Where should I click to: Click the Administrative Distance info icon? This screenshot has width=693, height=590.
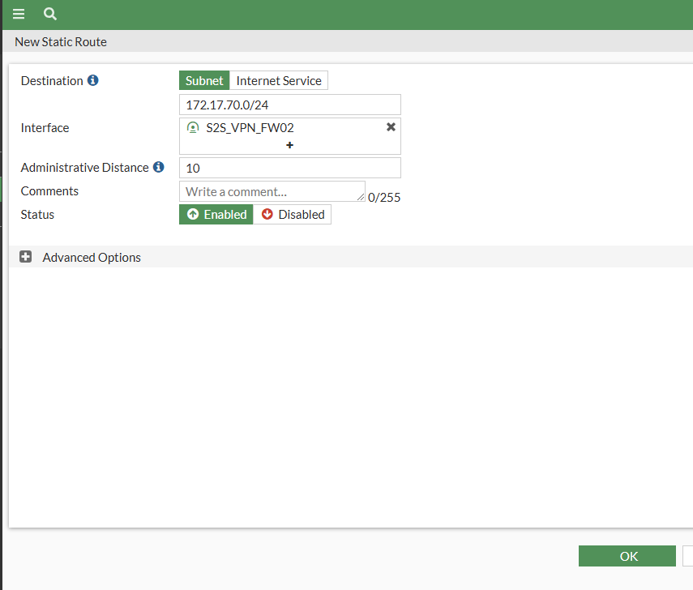(159, 167)
